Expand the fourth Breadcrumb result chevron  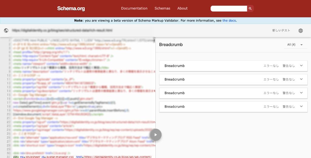click(301, 106)
